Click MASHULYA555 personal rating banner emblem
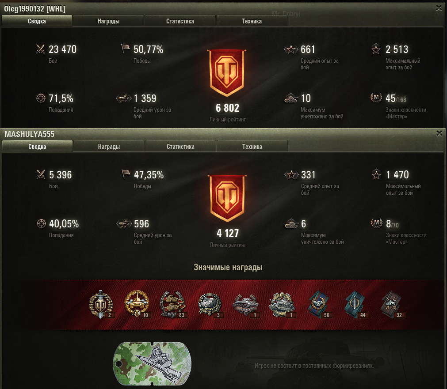 [227, 198]
